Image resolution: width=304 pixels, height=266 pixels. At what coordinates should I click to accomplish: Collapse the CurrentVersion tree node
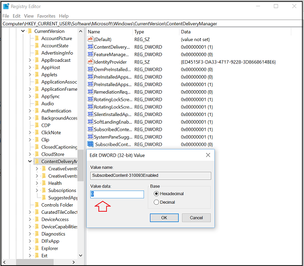23,31
